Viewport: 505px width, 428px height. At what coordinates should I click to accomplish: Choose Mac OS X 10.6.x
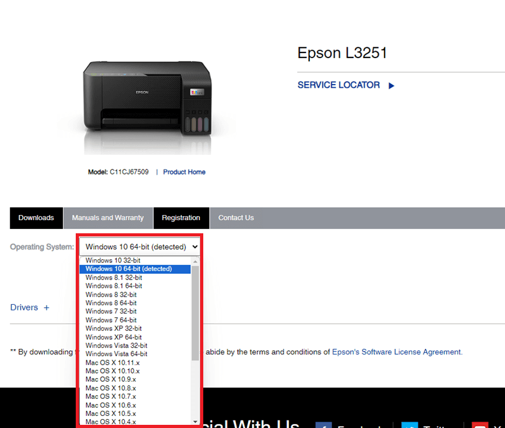(135, 405)
